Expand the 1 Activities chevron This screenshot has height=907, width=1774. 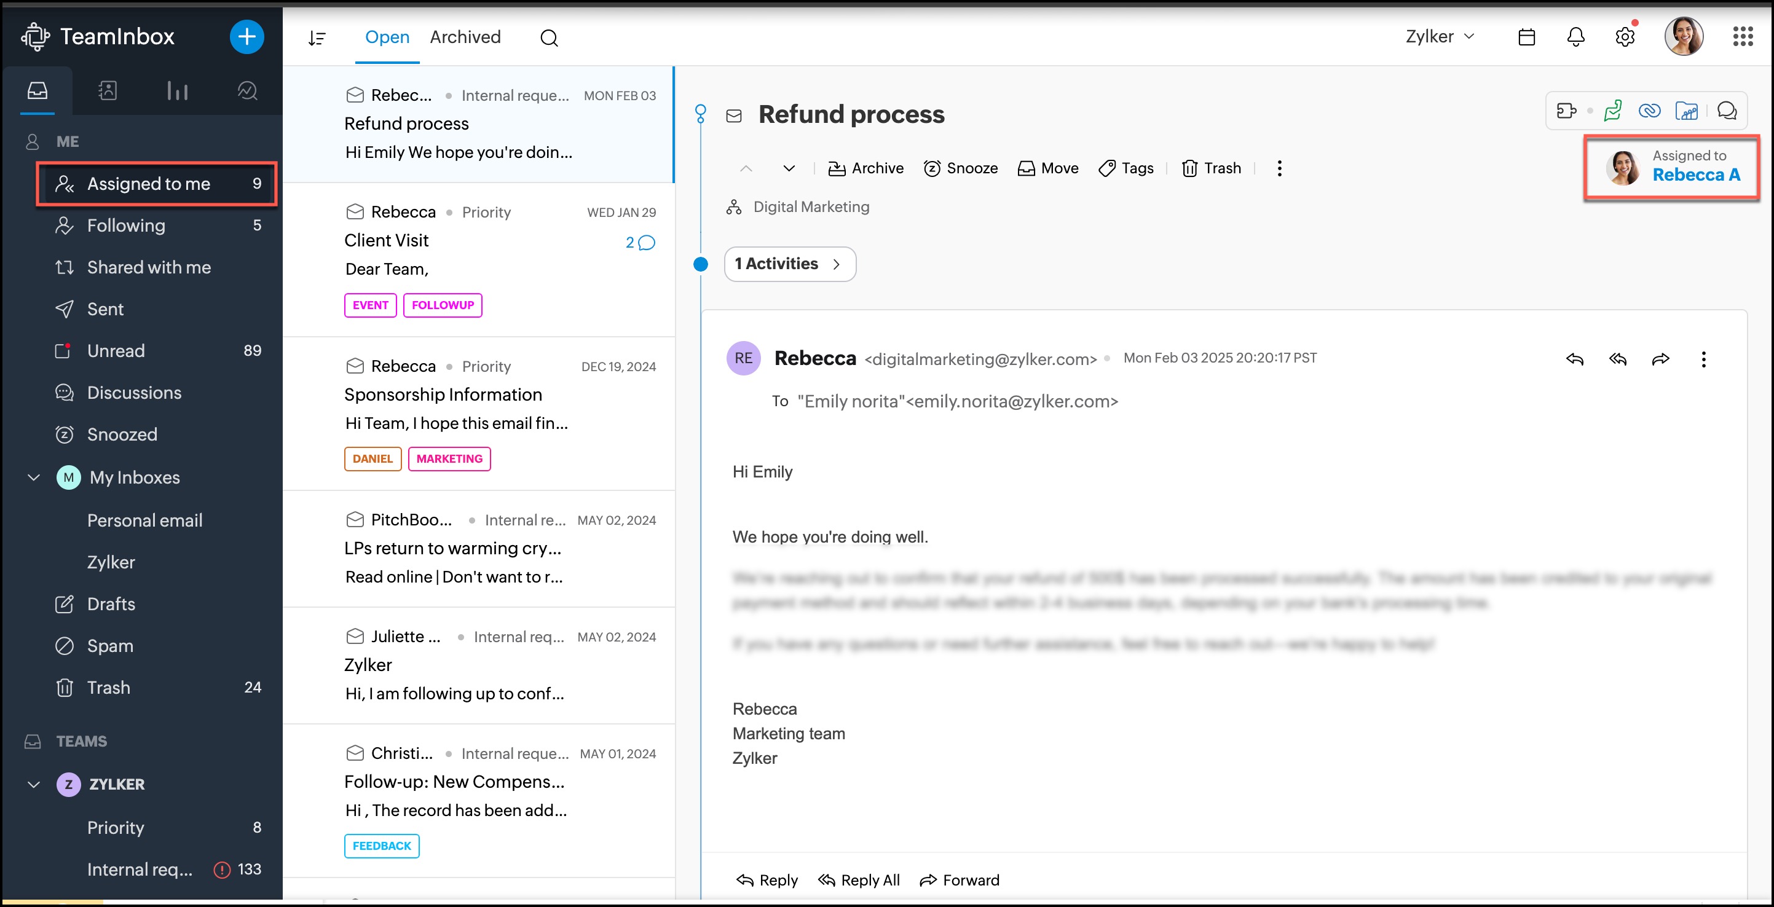click(x=836, y=264)
